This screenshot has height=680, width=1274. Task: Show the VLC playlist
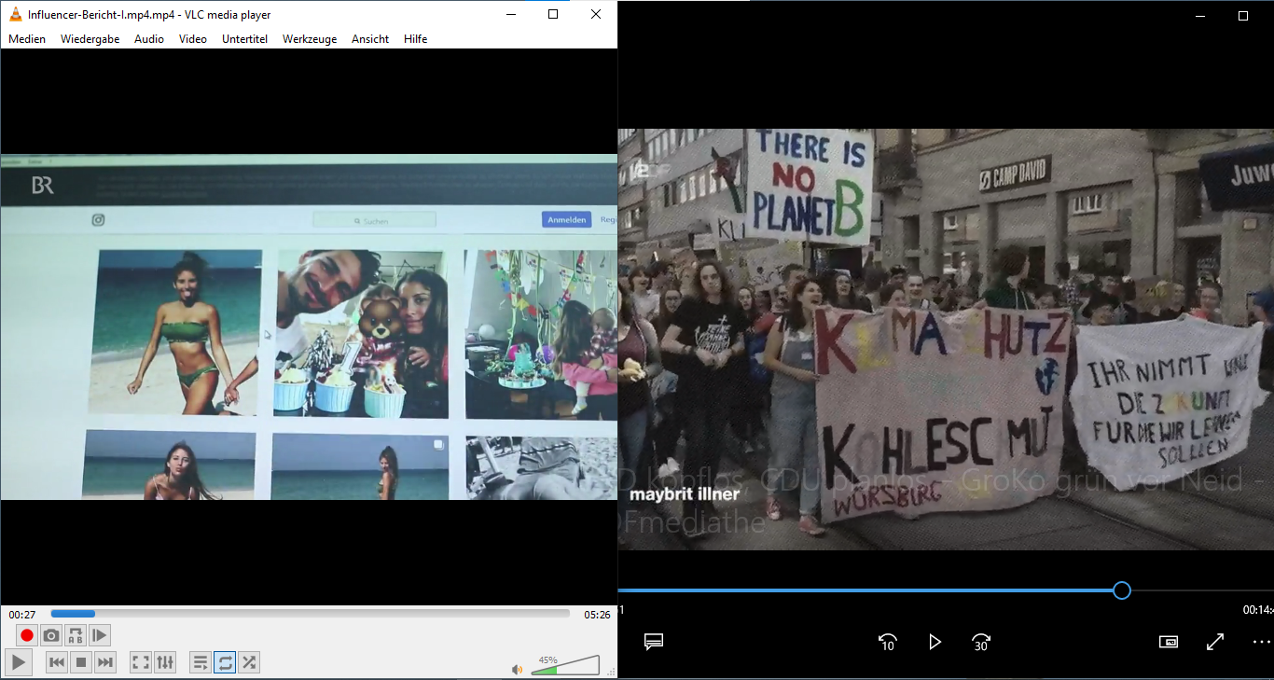pos(201,662)
